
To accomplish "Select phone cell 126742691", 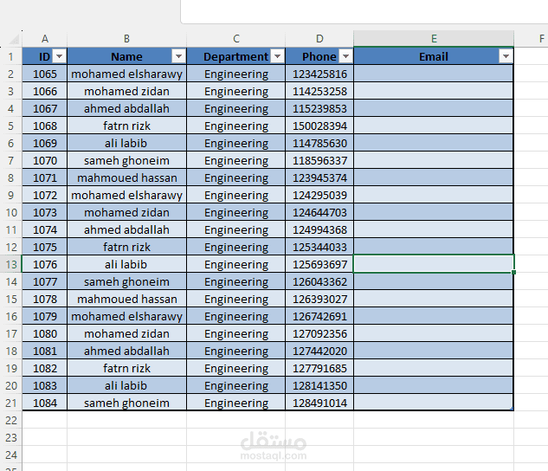I will 319,316.
